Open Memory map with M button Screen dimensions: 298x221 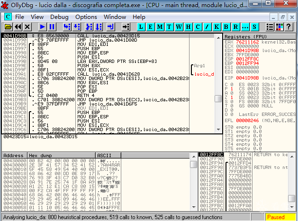click(160, 27)
